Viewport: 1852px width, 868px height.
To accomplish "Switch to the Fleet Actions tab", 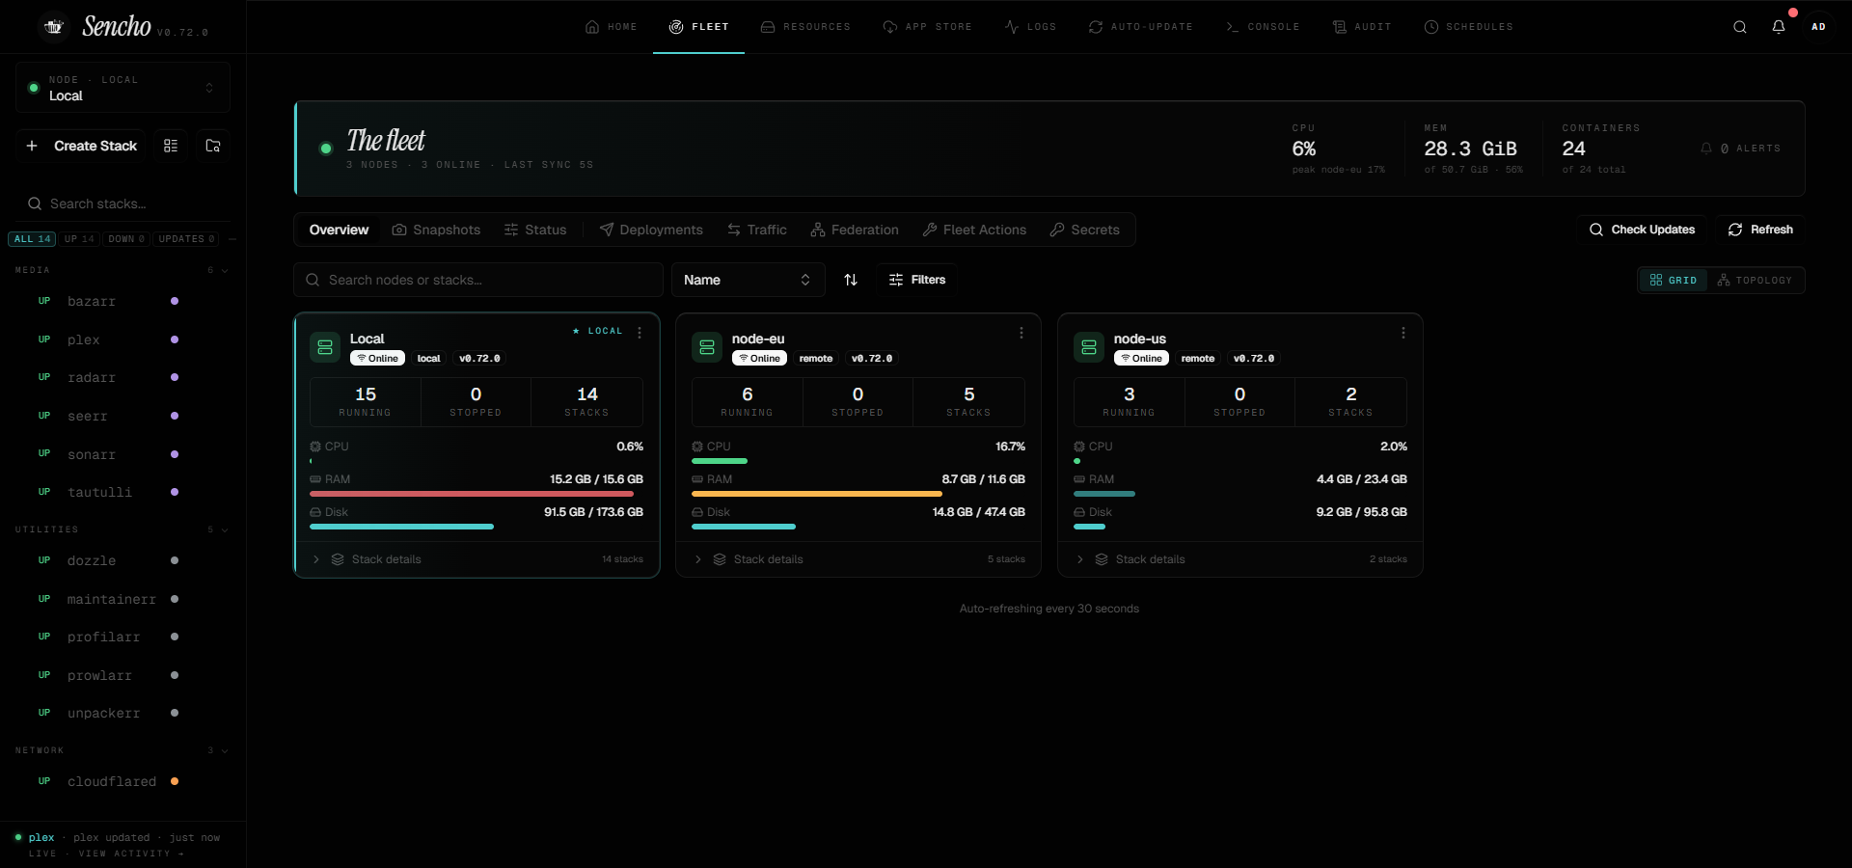I will (974, 230).
